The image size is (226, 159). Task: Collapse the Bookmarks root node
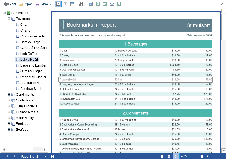(x=4, y=13)
